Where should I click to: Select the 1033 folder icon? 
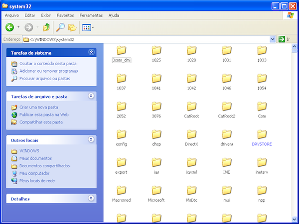[x=262, y=50]
